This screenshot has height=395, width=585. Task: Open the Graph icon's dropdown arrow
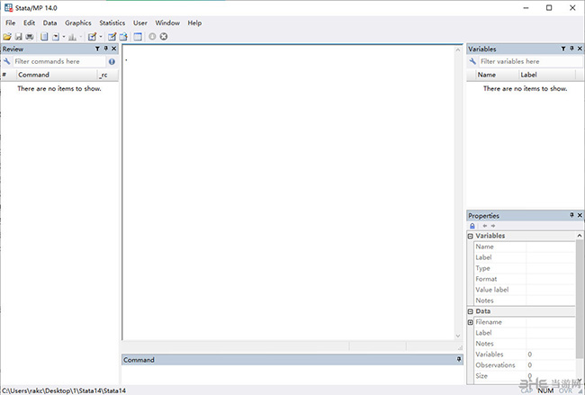click(x=81, y=37)
